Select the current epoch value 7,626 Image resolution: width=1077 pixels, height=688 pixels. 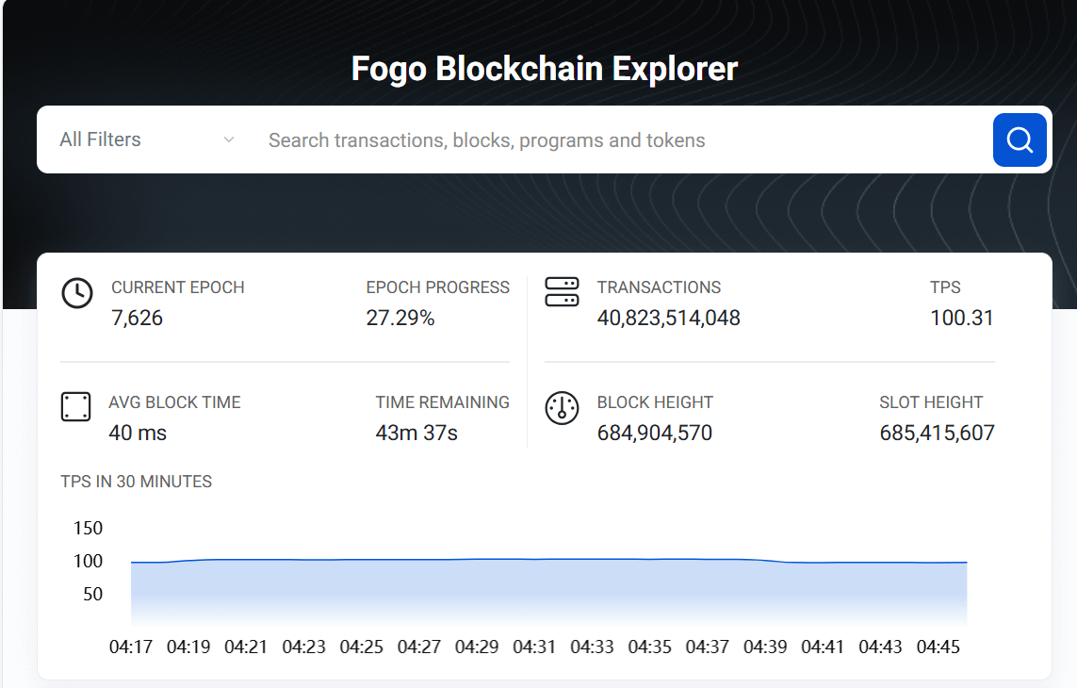137,318
